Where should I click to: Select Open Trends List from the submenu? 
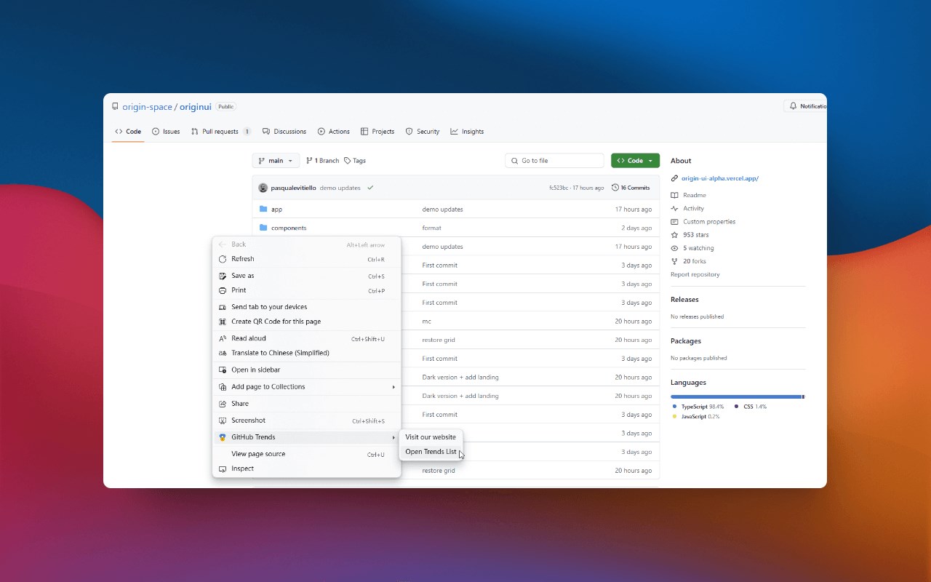point(431,452)
